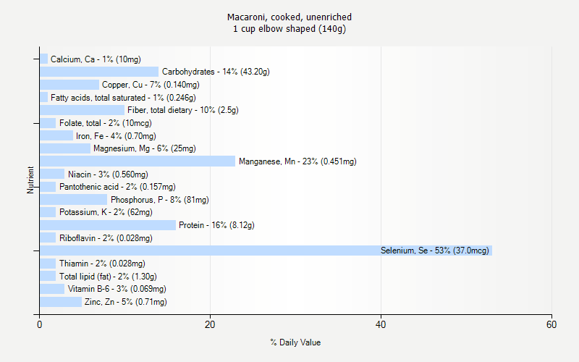This screenshot has height=362, width=579.
Task: Click 'Iron, Fe - 4% (0.70mg)' label
Action: tap(116, 136)
